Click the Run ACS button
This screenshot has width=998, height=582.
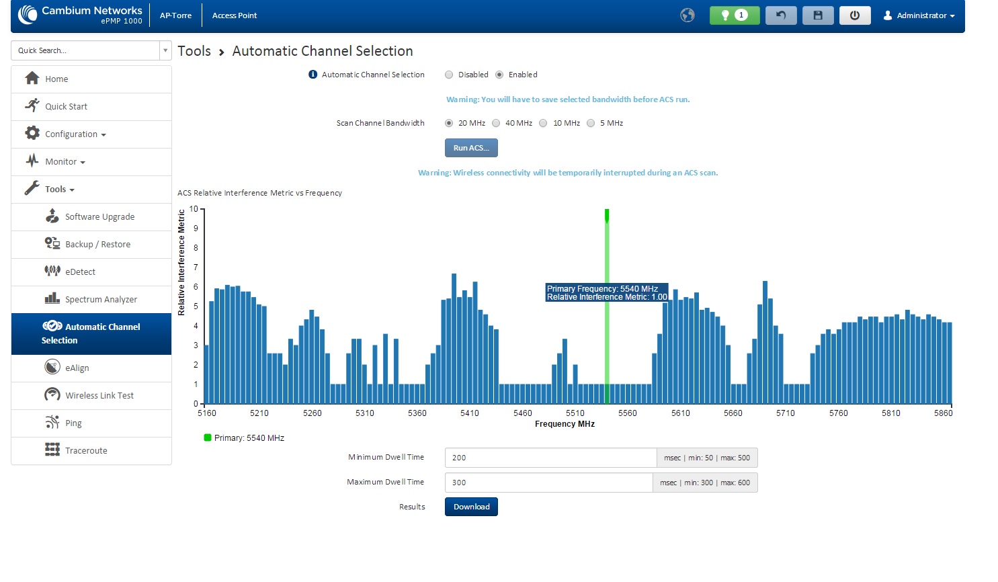point(471,148)
